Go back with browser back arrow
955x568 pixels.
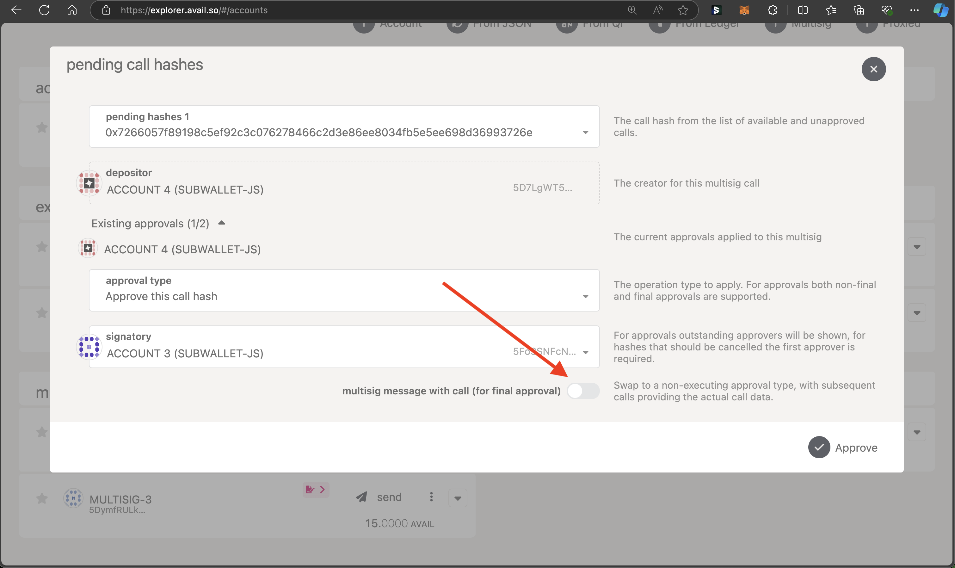click(x=16, y=10)
